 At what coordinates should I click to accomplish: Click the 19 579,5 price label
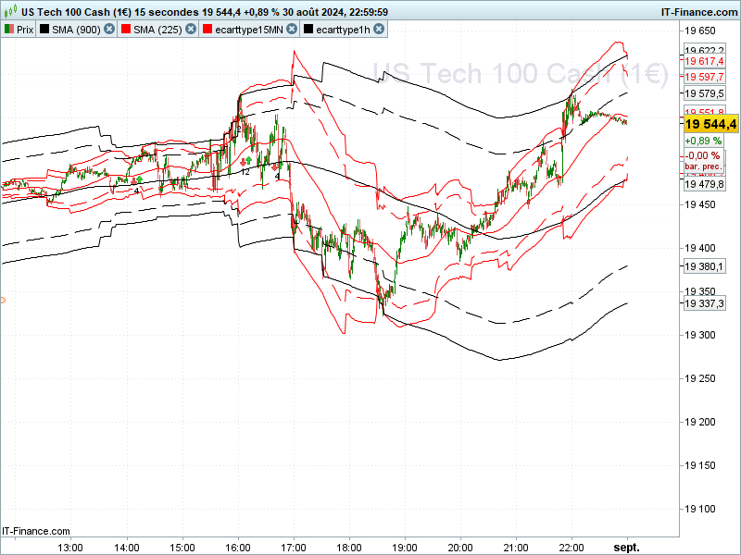coord(704,93)
